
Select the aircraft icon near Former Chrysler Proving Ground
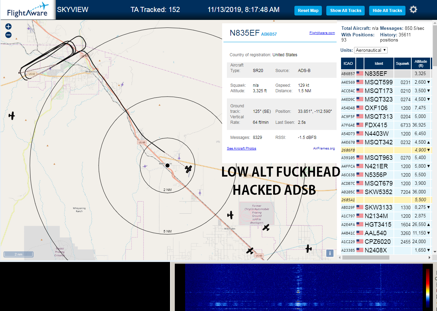[x=266, y=227]
